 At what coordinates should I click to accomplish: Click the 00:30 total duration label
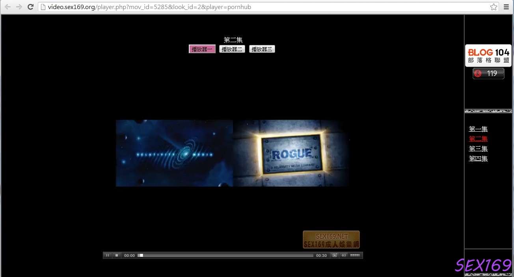tap(322, 255)
